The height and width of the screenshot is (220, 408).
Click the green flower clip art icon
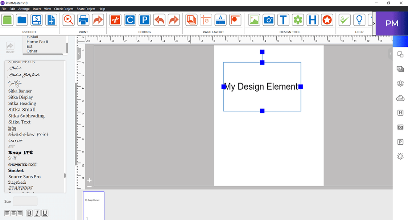click(298, 20)
